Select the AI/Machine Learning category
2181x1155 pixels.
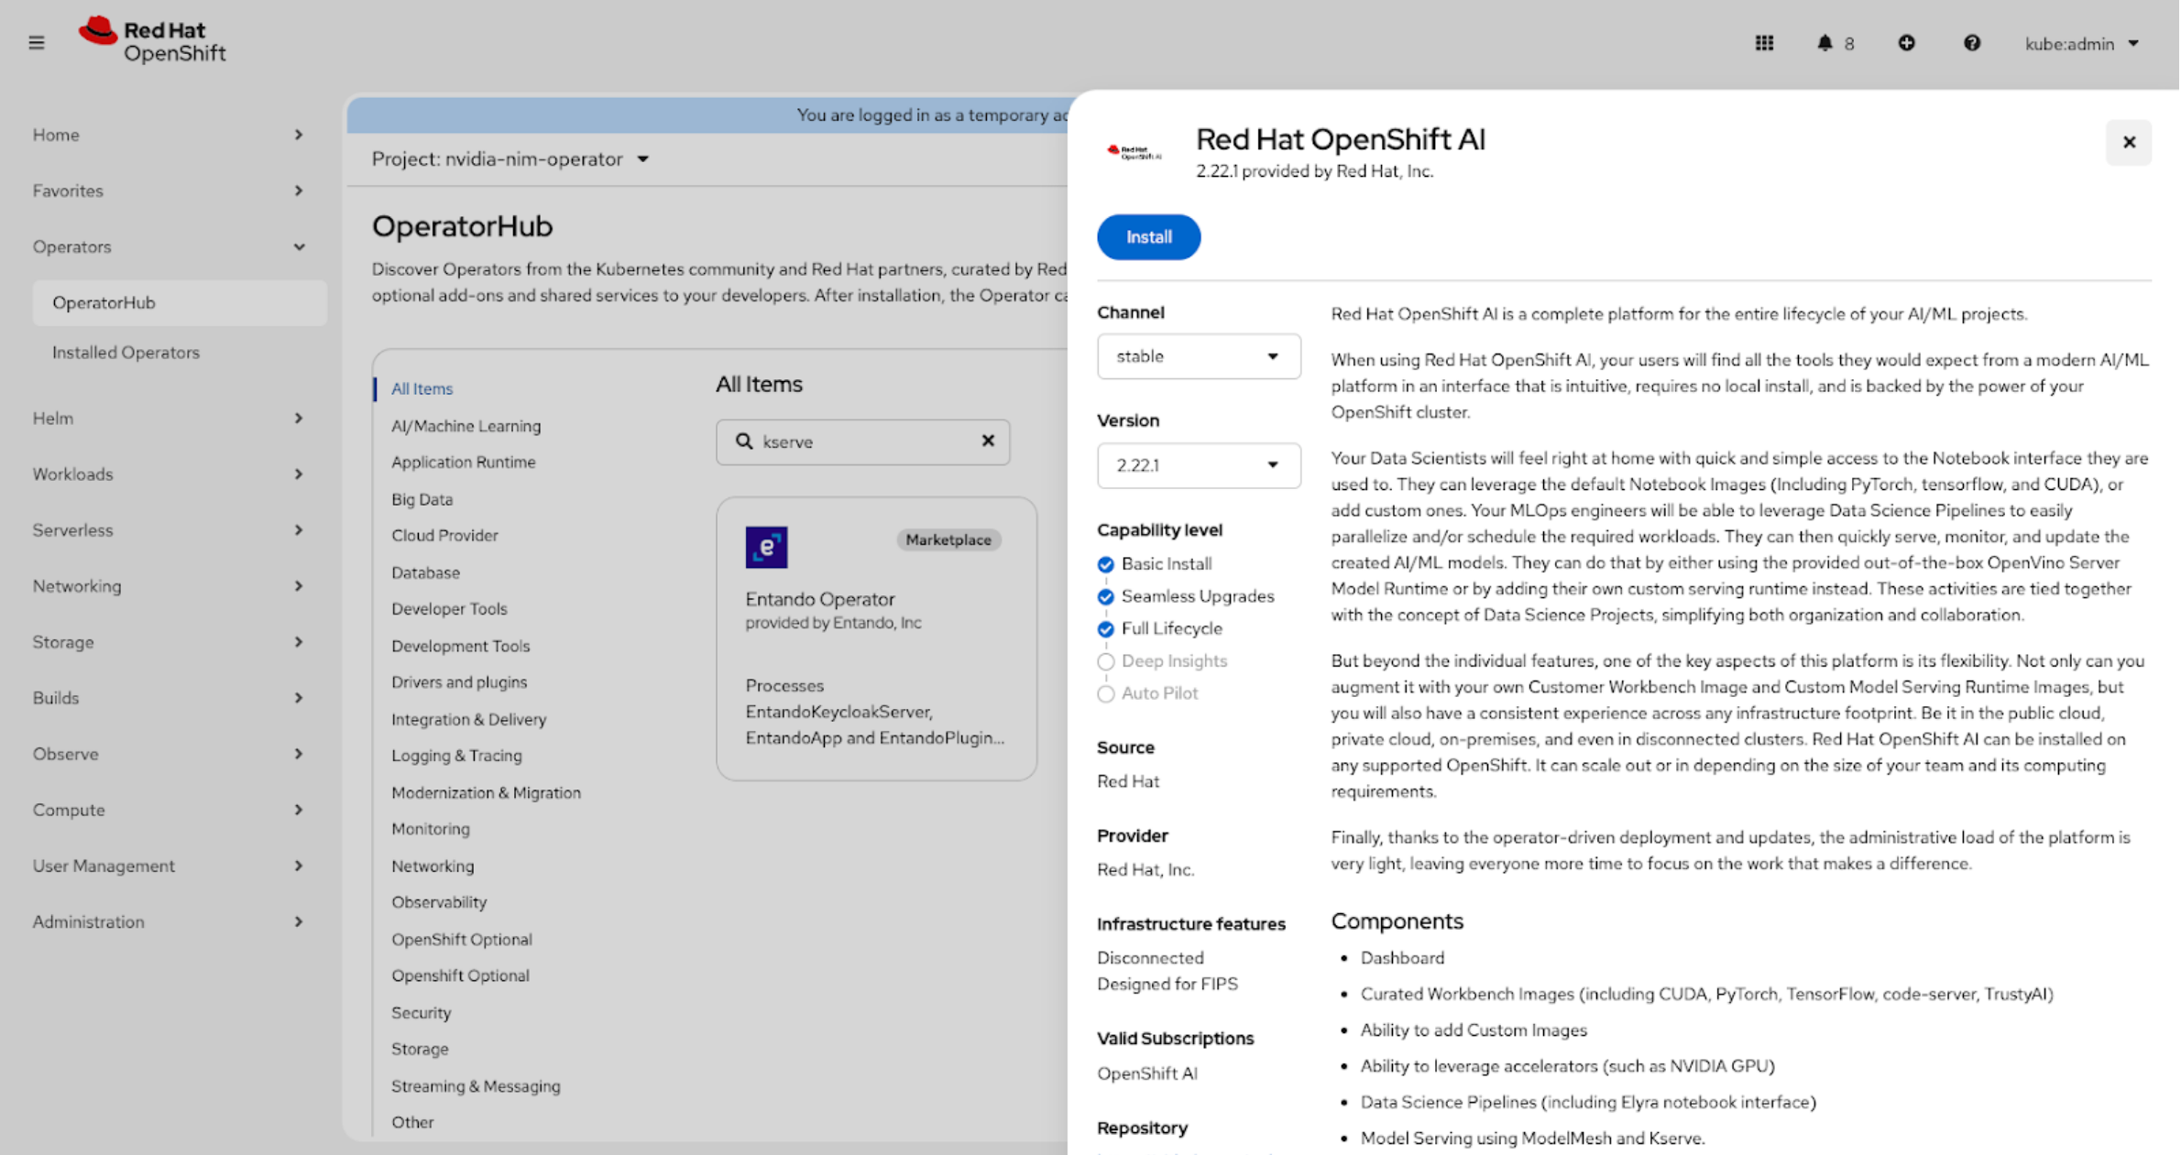coord(466,426)
